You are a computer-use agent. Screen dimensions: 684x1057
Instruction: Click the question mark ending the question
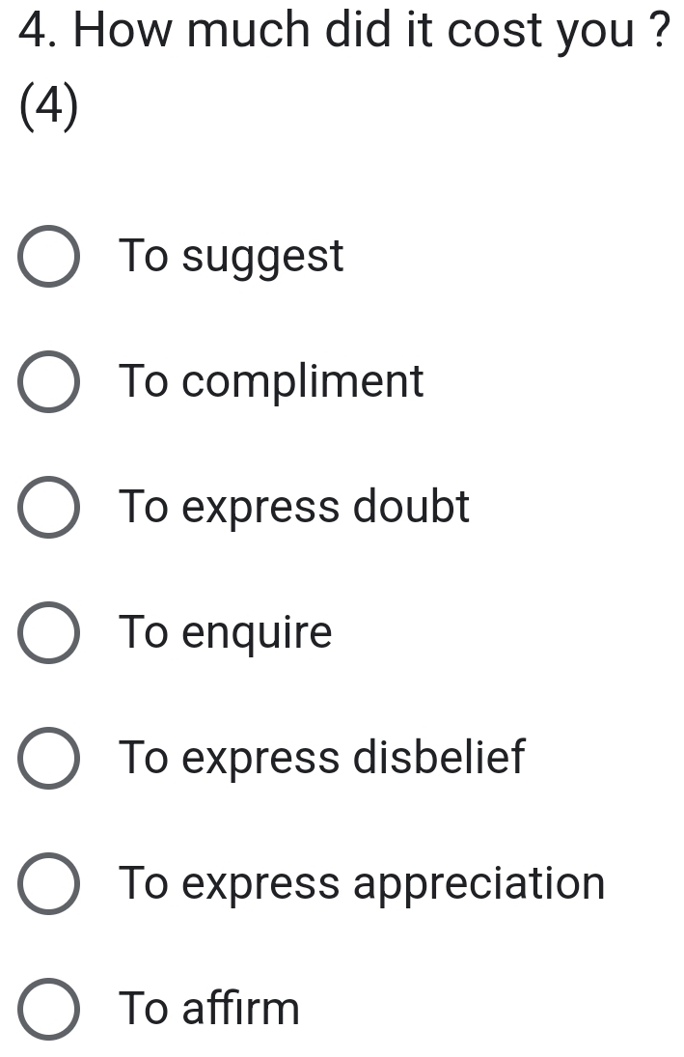[660, 32]
